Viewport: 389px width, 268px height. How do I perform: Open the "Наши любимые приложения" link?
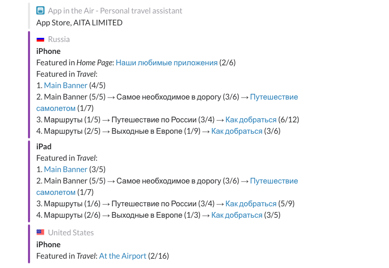(166, 63)
